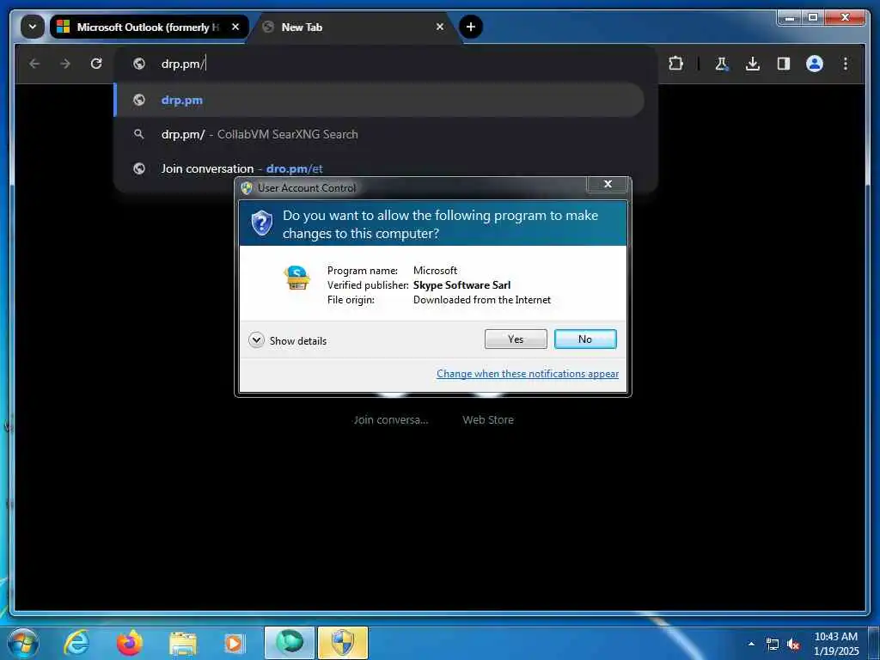
Task: Open the tab search dropdown arrow
Action: (x=32, y=27)
